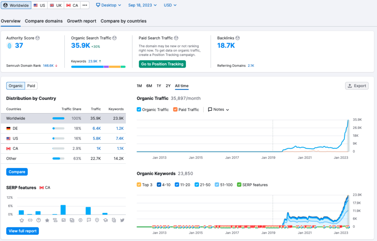
Task: Click the 146.6K Semrush Domain Rank link
Action: tap(48, 65)
